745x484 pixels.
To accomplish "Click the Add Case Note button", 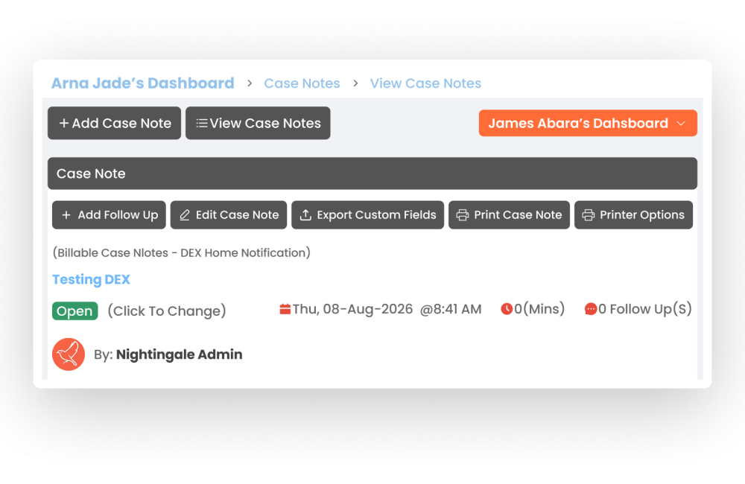I will [x=114, y=123].
